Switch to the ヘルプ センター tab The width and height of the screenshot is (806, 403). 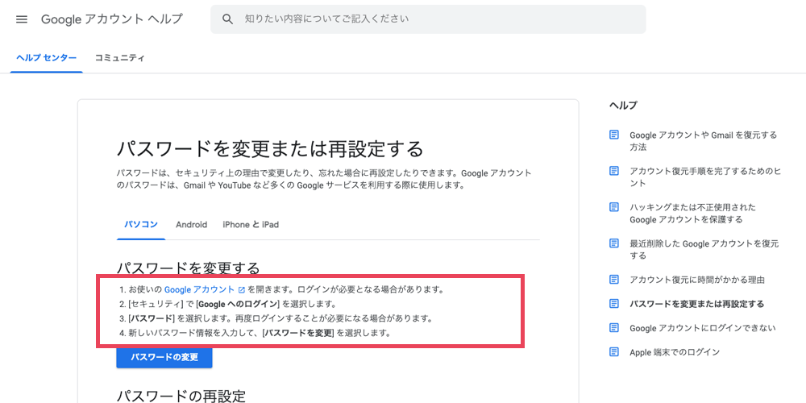coord(46,58)
